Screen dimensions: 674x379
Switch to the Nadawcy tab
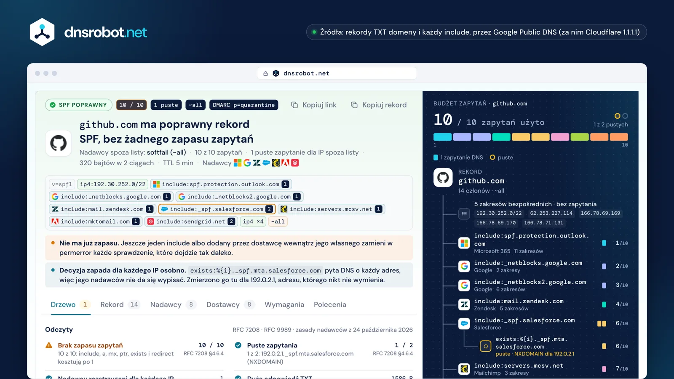[173, 304]
